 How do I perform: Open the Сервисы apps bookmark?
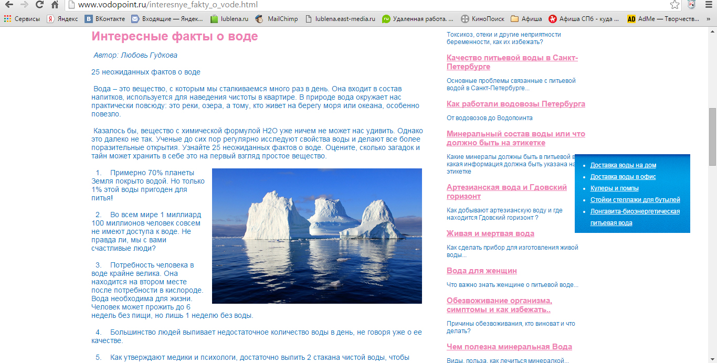[22, 19]
